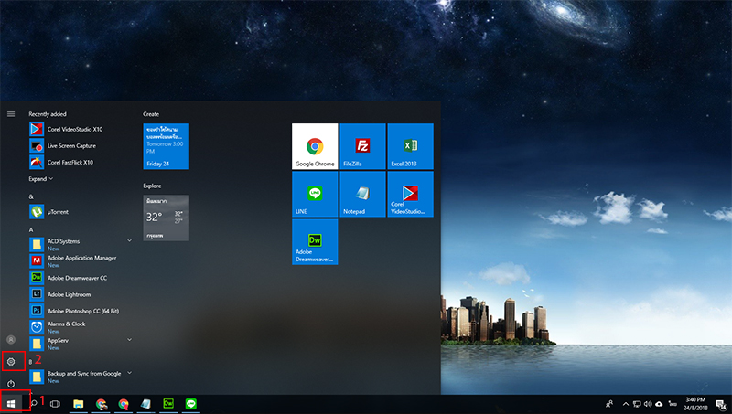Open taskbar search magnifier
The height and width of the screenshot is (414, 732).
point(34,404)
